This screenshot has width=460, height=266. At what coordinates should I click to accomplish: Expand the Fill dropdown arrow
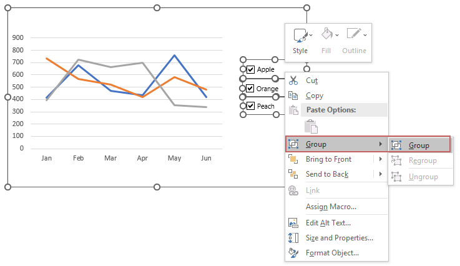pyautogui.click(x=337, y=35)
